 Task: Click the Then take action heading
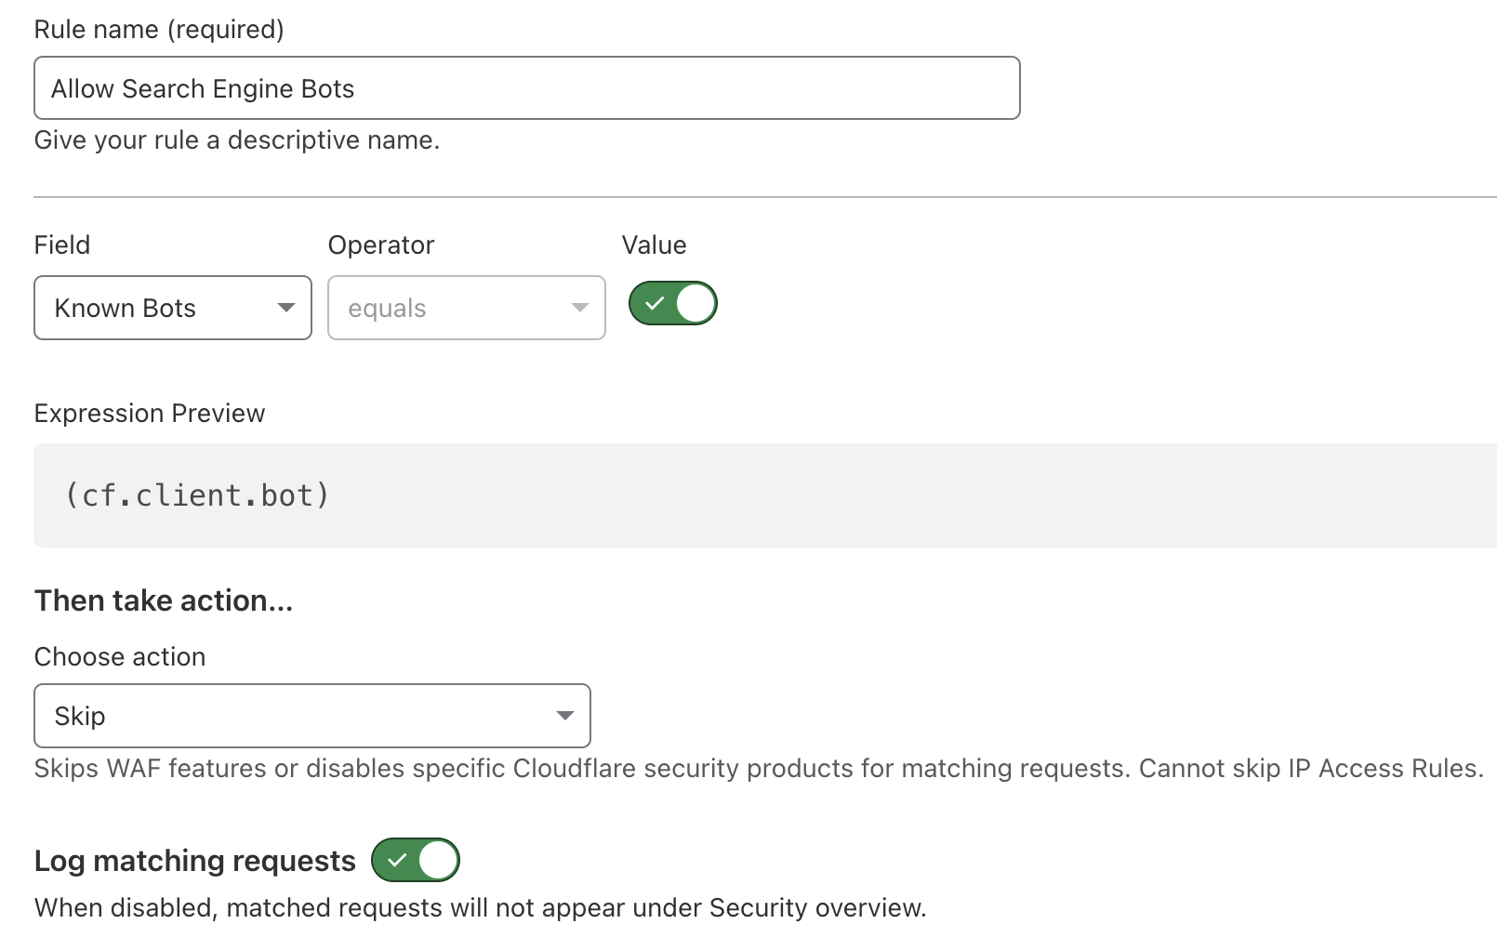163,600
